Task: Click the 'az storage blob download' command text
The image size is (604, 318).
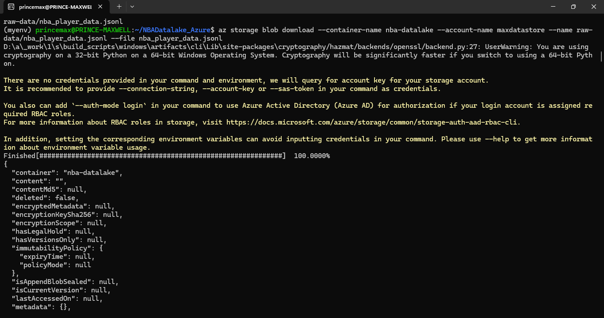Action: tap(266, 30)
